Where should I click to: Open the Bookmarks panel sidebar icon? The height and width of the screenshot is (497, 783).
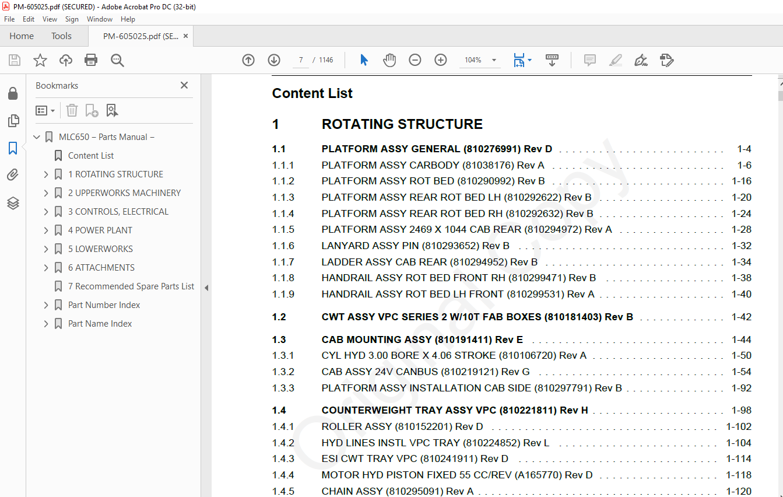pyautogui.click(x=13, y=148)
